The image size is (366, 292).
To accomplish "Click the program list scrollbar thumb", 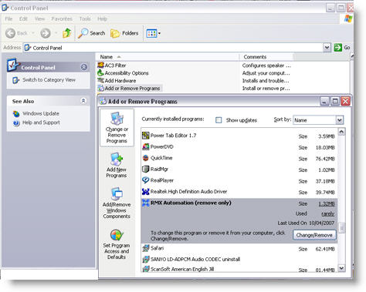I will [341, 227].
